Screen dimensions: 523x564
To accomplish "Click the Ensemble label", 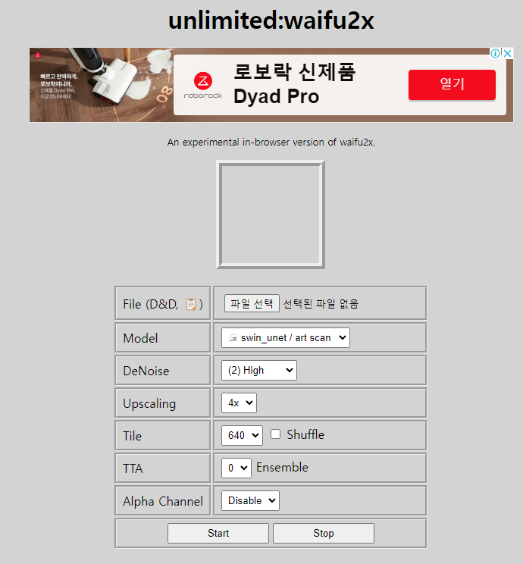I will (x=283, y=467).
